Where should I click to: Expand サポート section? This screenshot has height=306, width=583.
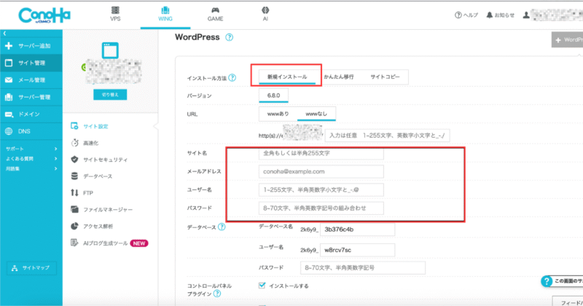pyautogui.click(x=31, y=149)
